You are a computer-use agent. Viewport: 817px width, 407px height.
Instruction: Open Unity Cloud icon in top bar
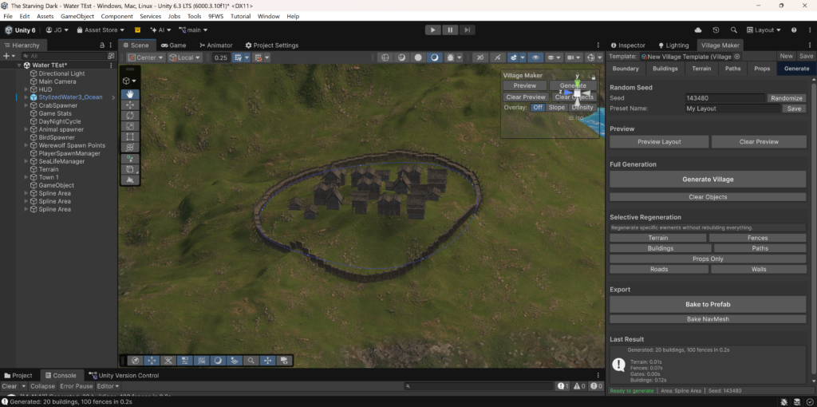[699, 30]
